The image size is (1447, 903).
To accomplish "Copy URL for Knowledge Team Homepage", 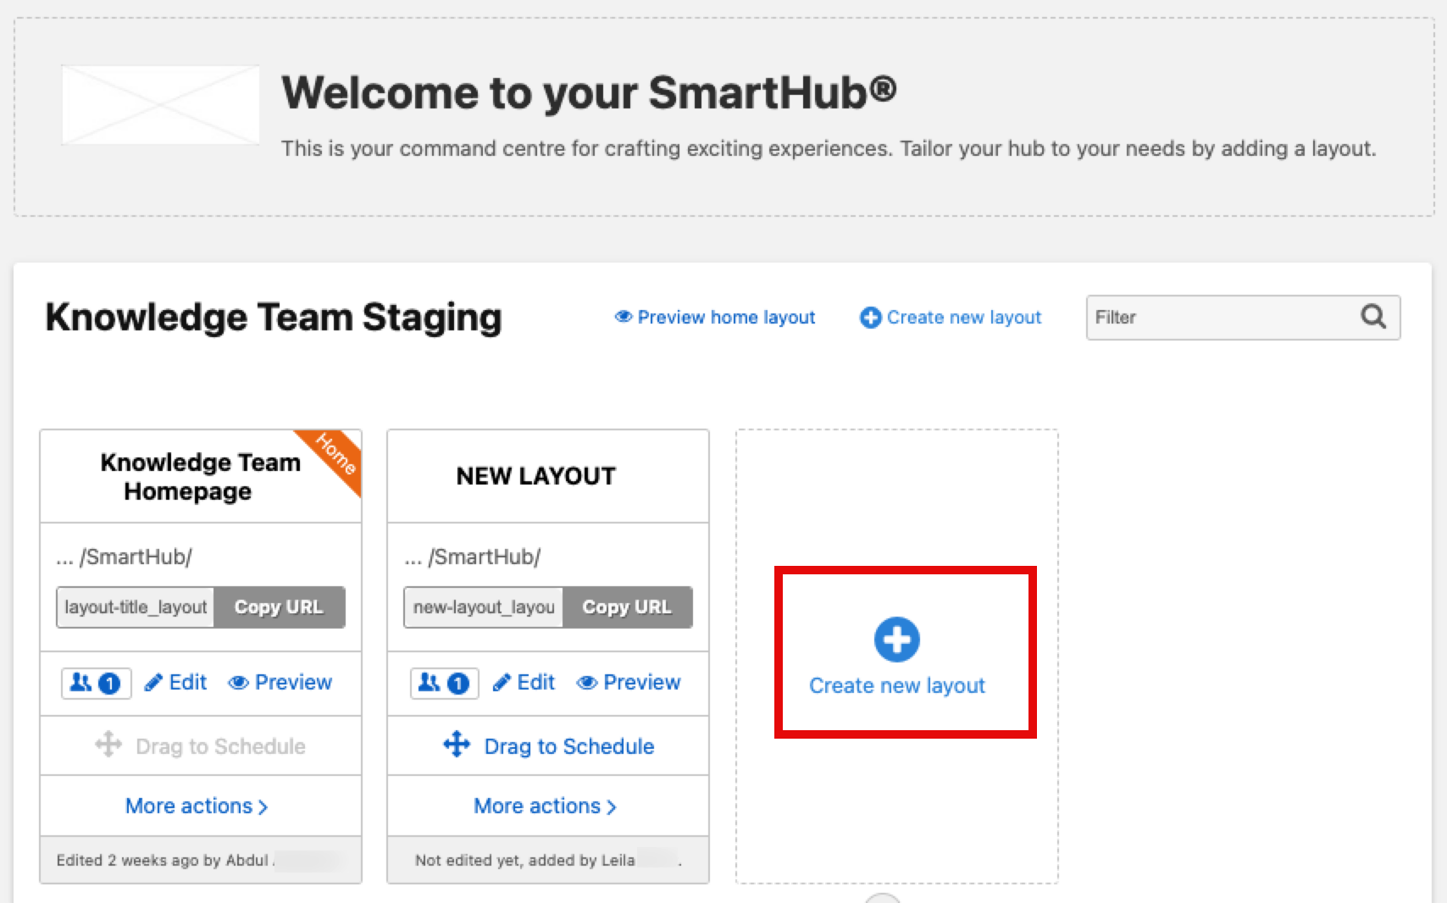I will coord(279,607).
